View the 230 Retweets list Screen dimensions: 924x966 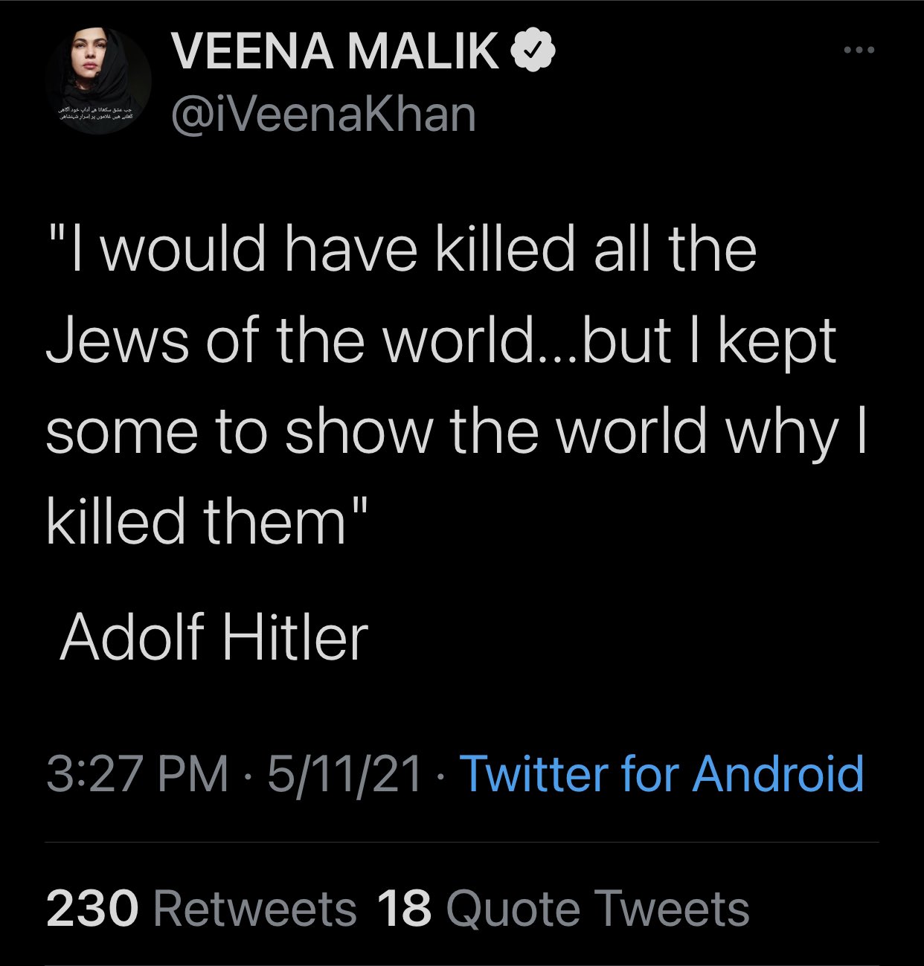tap(201, 909)
